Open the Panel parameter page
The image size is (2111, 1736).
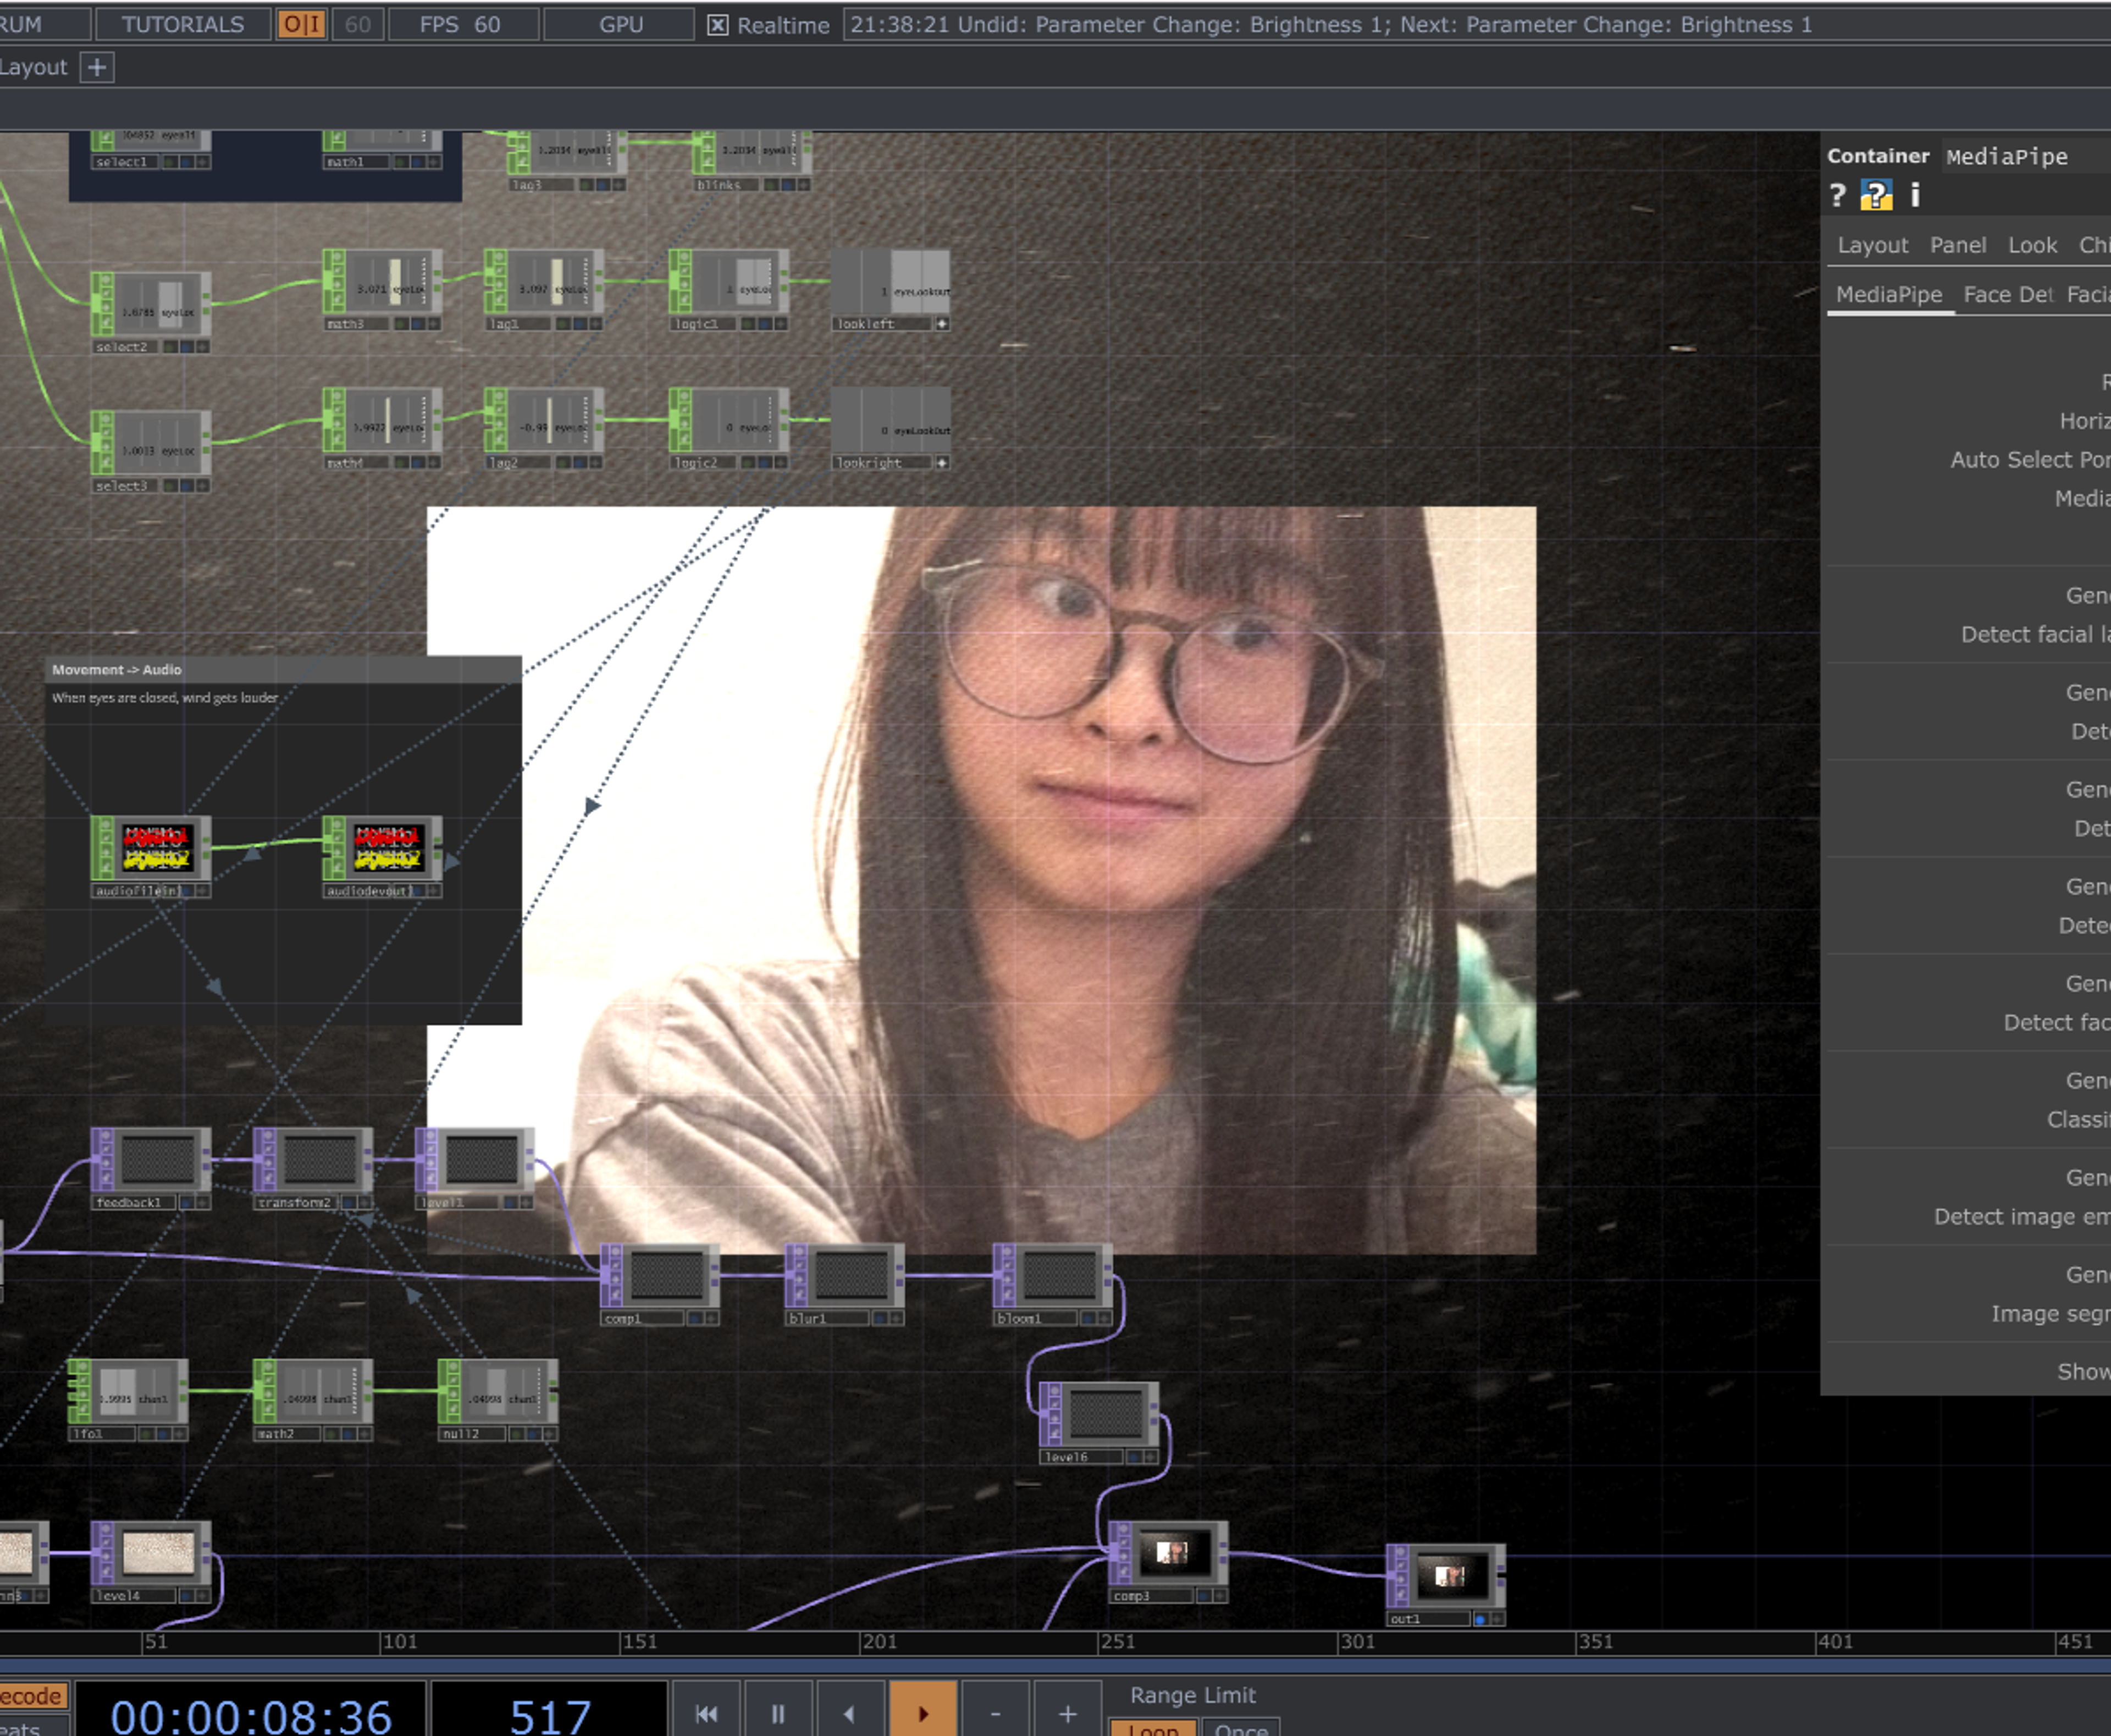[x=1957, y=245]
